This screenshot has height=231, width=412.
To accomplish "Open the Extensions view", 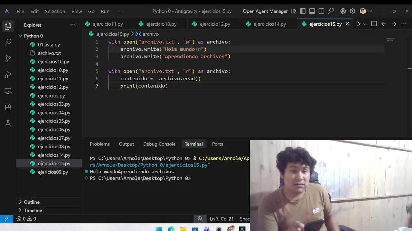I will 8,107.
